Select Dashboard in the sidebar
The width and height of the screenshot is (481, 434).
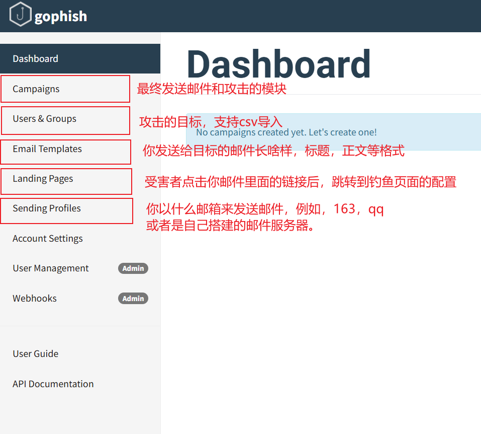pos(35,59)
